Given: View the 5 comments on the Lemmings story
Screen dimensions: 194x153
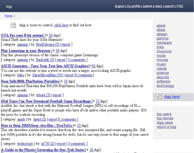Looking at the screenshot, I should click(77, 60).
